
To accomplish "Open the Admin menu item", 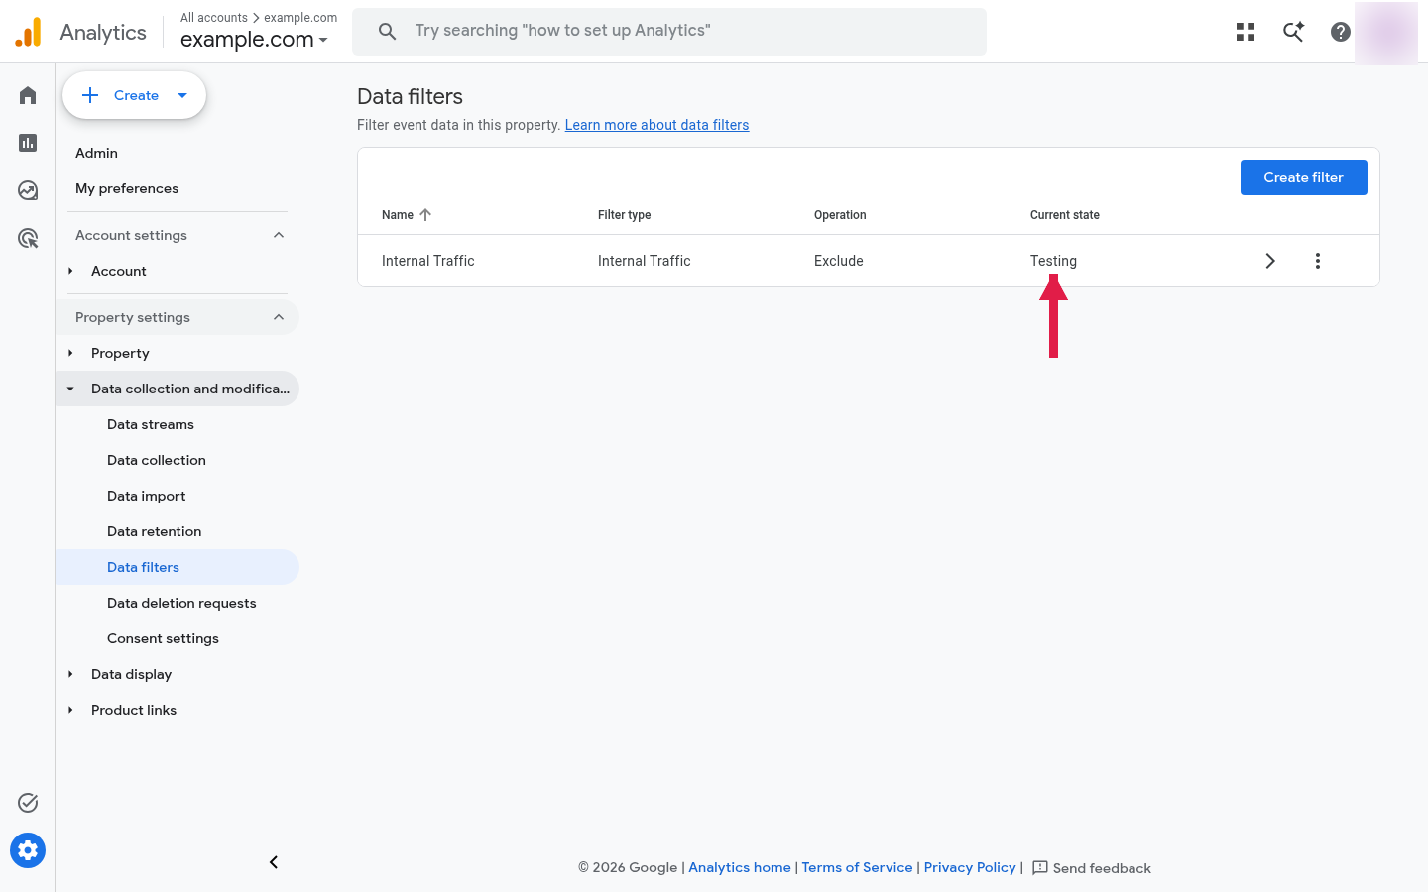I will point(96,153).
